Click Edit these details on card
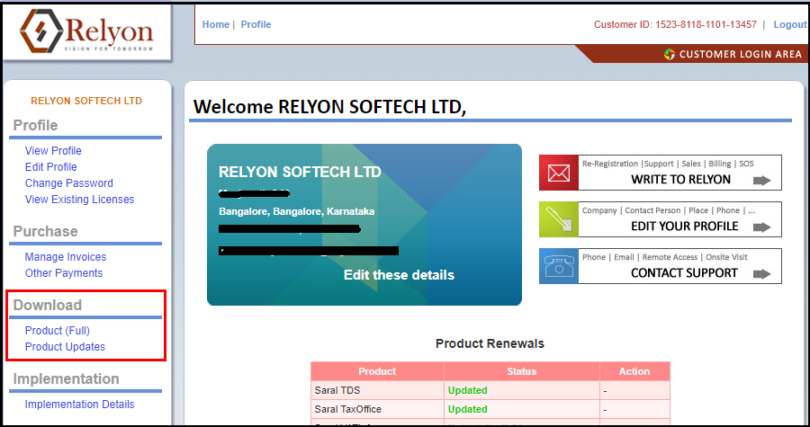This screenshot has width=810, height=427. click(x=399, y=275)
